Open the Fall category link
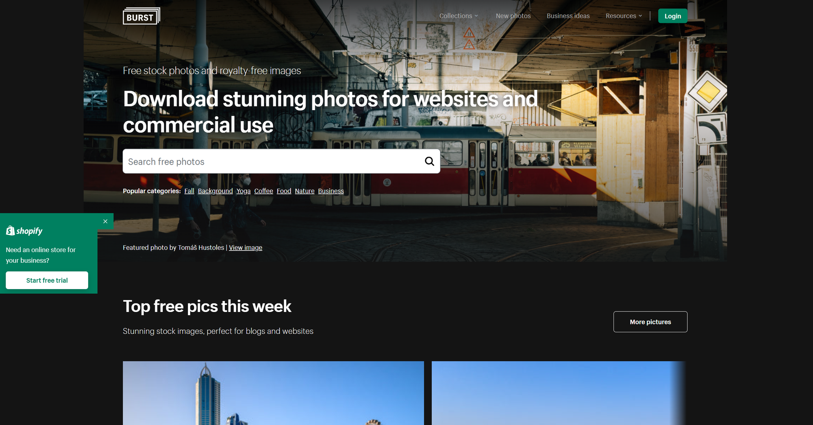This screenshot has width=813, height=425. tap(189, 191)
